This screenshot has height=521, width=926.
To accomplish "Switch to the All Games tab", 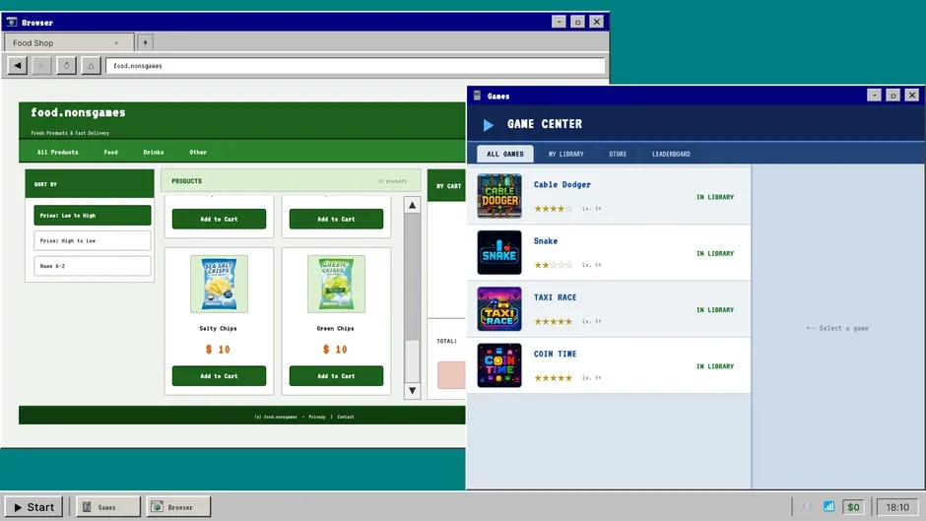I will click(x=505, y=154).
